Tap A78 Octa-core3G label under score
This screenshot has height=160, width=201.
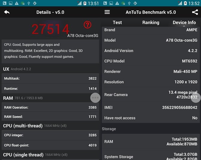pos(83,36)
